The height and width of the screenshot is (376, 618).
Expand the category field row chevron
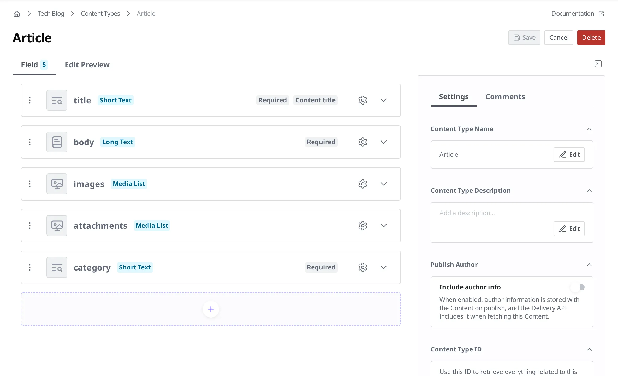tap(384, 267)
